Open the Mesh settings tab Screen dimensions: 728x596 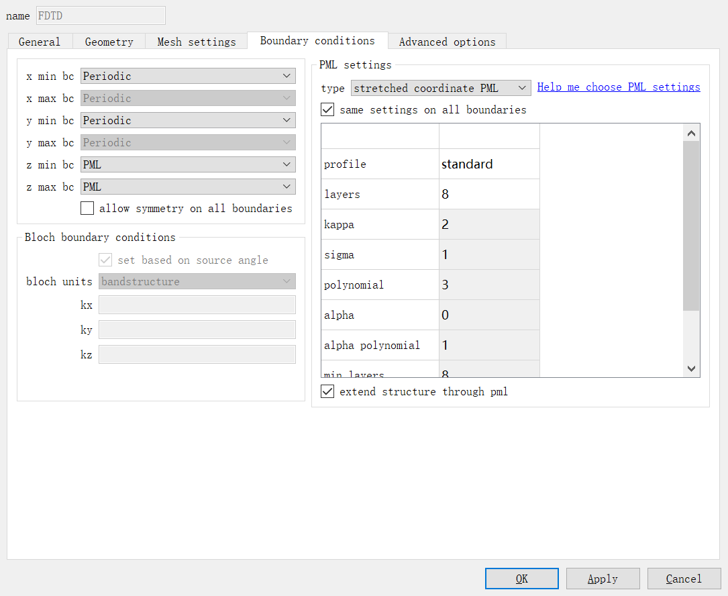click(x=197, y=42)
